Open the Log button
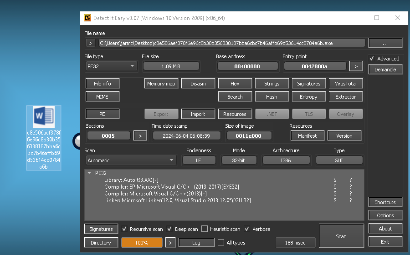 [196, 243]
